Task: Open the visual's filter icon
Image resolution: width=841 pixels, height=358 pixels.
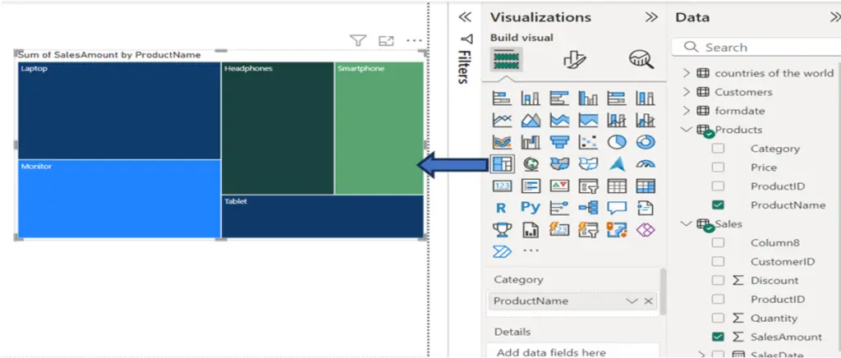Action: [358, 40]
